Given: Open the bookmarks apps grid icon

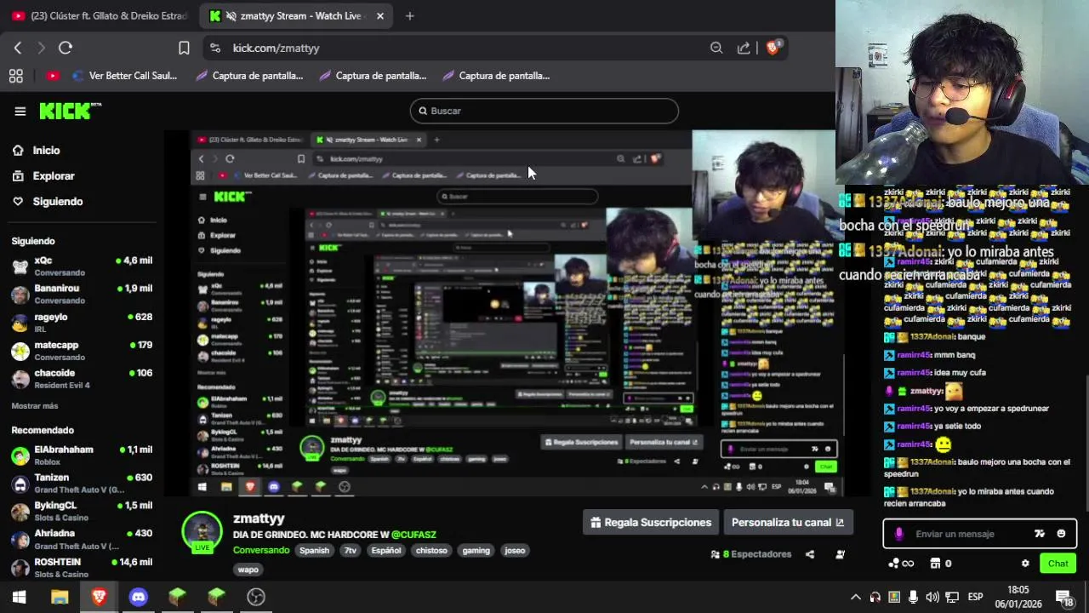Looking at the screenshot, I should [15, 76].
